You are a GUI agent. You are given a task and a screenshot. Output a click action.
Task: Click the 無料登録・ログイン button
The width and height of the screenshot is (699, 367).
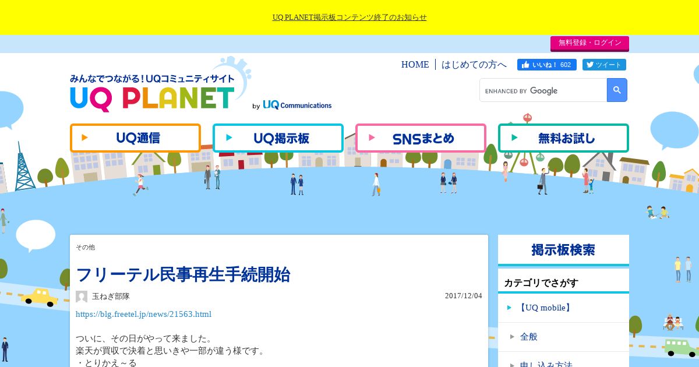tap(589, 43)
